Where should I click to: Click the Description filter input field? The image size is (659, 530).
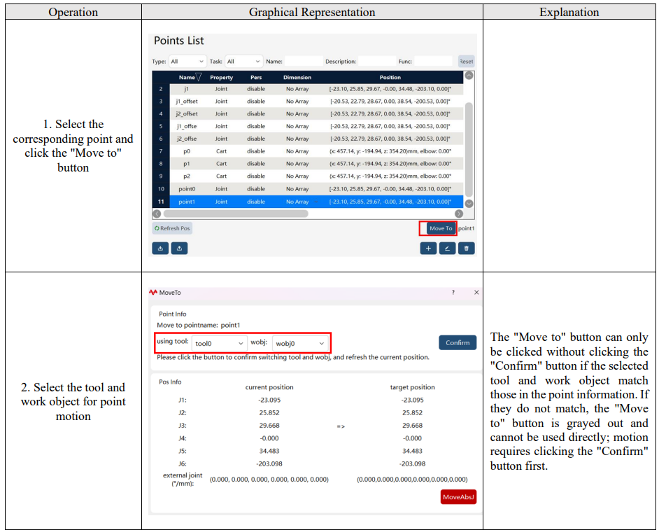377,62
